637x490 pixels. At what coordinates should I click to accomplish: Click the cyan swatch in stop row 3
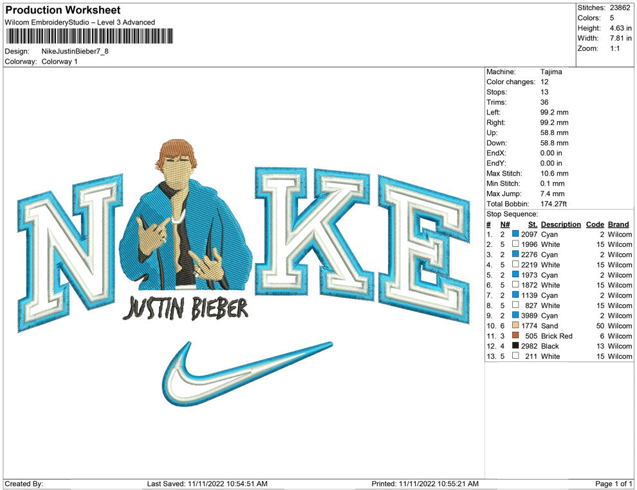515,254
